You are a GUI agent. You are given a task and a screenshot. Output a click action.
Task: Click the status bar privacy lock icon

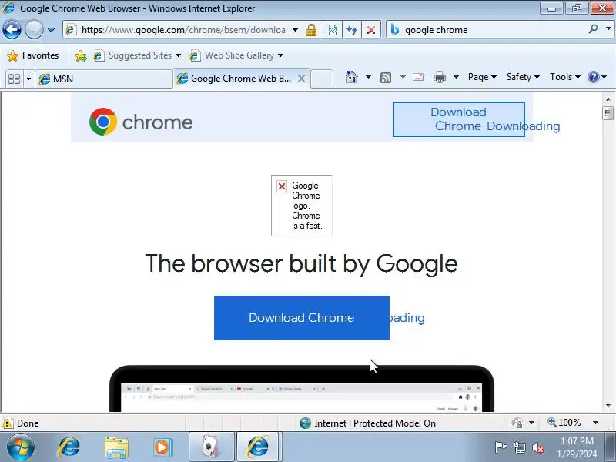point(517,423)
